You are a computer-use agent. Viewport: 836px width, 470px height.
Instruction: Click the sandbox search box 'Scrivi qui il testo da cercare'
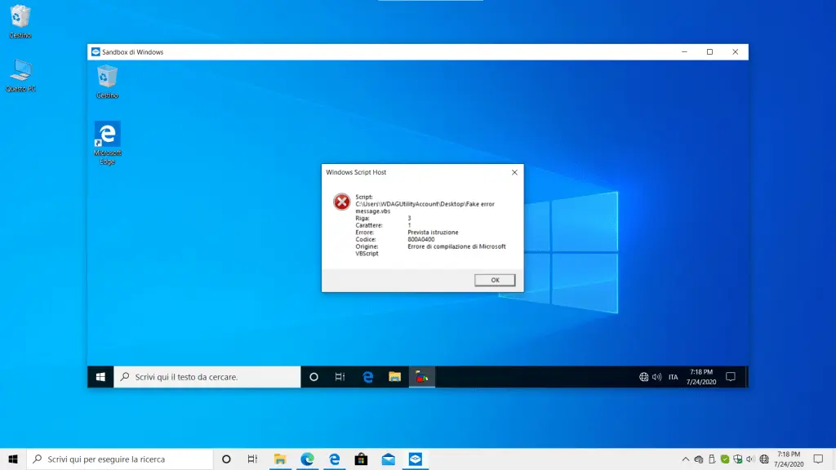click(x=207, y=377)
